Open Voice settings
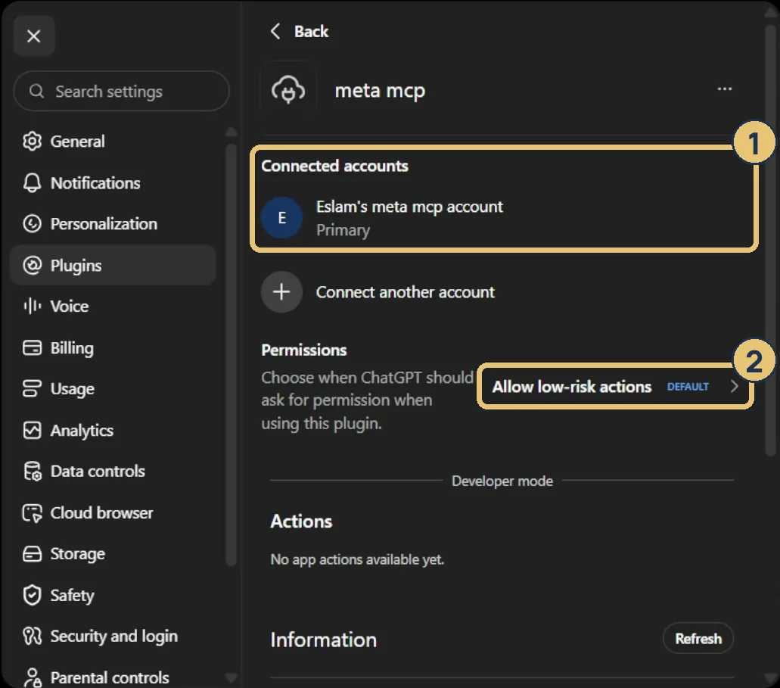The height and width of the screenshot is (688, 780). click(113, 307)
